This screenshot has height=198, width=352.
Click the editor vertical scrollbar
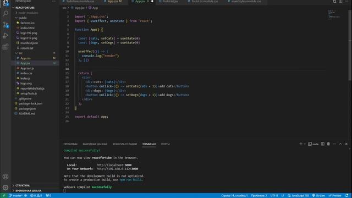coord(350,45)
